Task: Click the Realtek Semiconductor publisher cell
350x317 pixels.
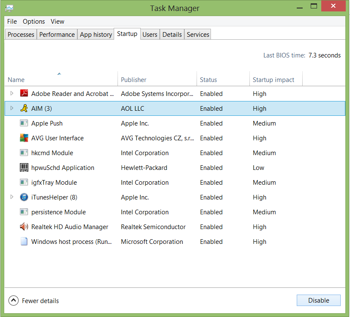Action: pos(153,227)
